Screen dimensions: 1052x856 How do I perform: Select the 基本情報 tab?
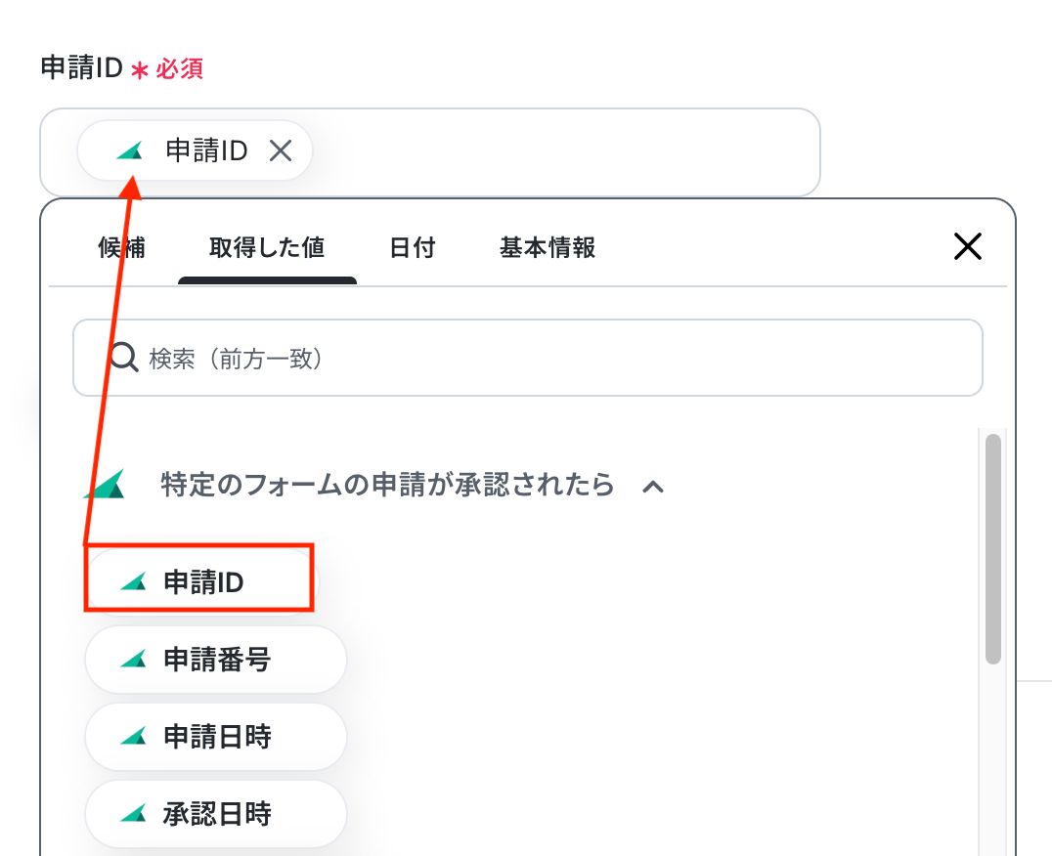[547, 247]
